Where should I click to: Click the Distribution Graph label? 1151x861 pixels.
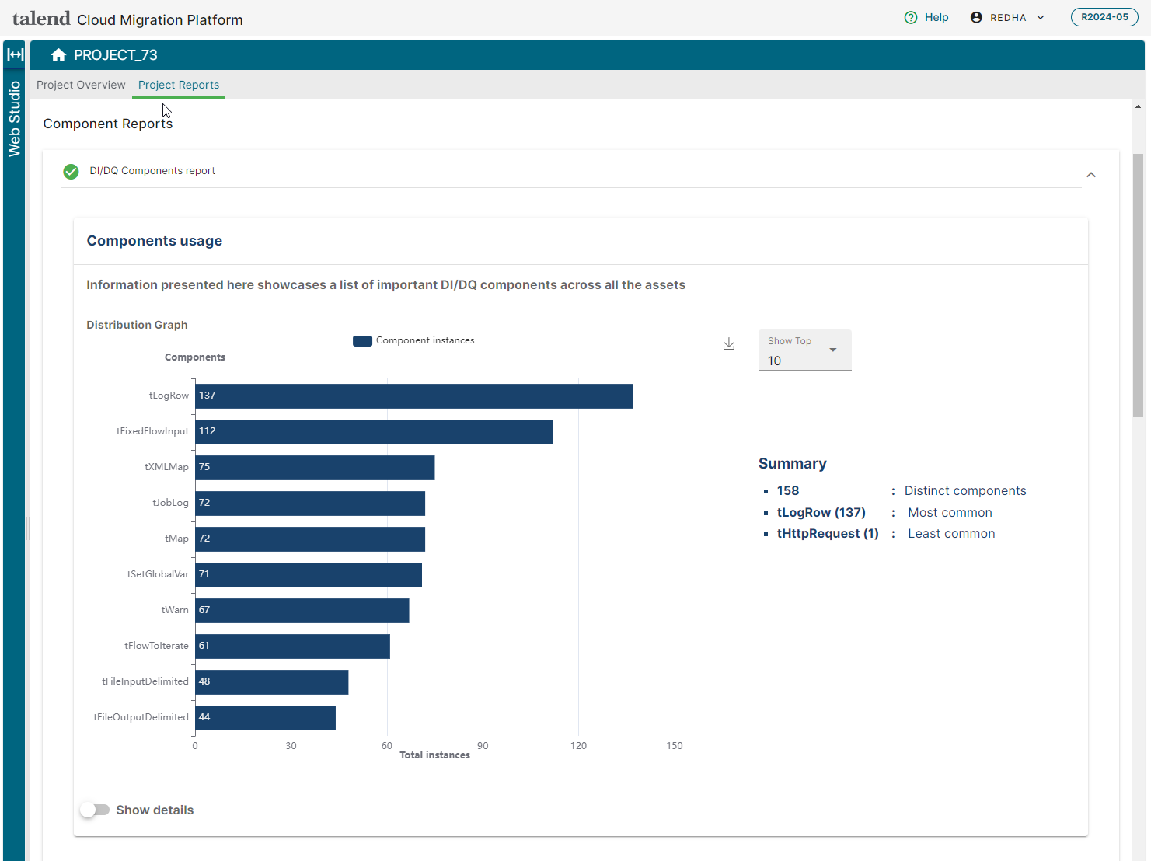pos(137,325)
